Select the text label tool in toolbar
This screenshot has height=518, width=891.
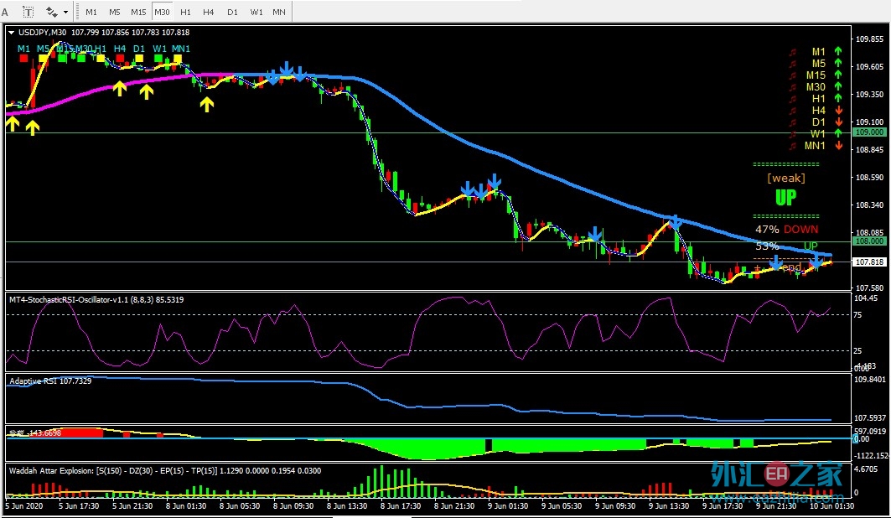click(x=28, y=12)
